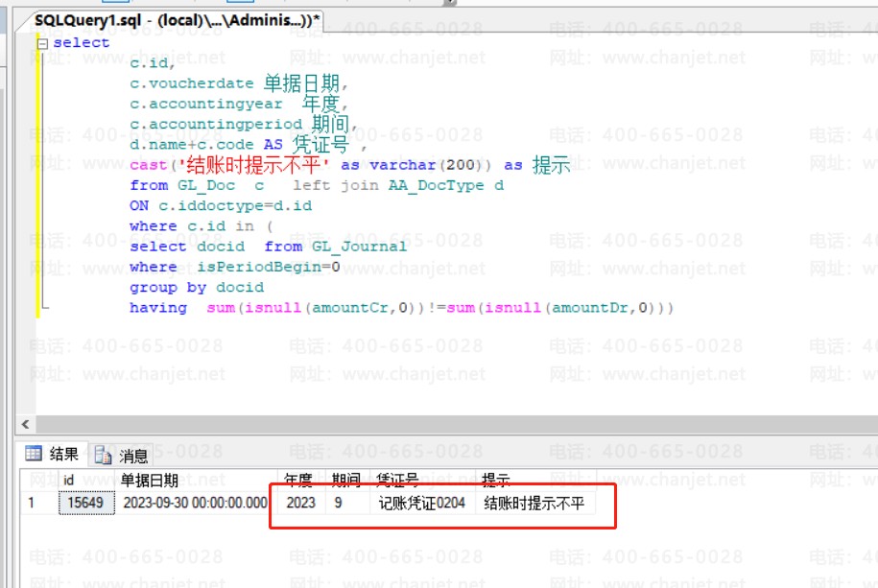Viewport: 878px width, 588px height.
Task: Click the ON c.iddoctype=d.id line
Action: pos(221,205)
